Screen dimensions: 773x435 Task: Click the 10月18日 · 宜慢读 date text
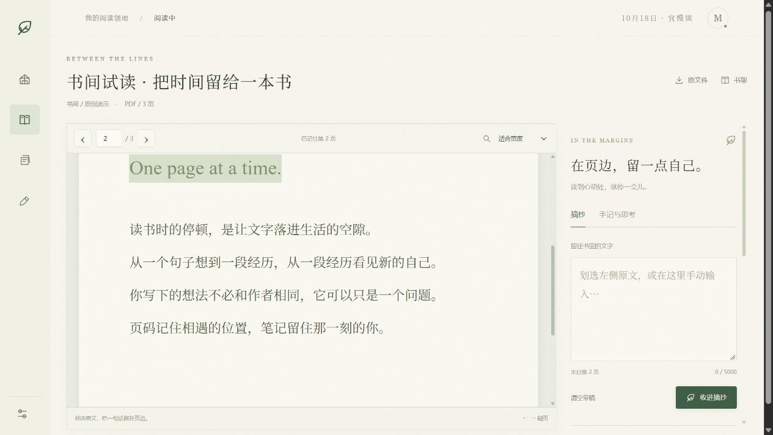coord(657,18)
